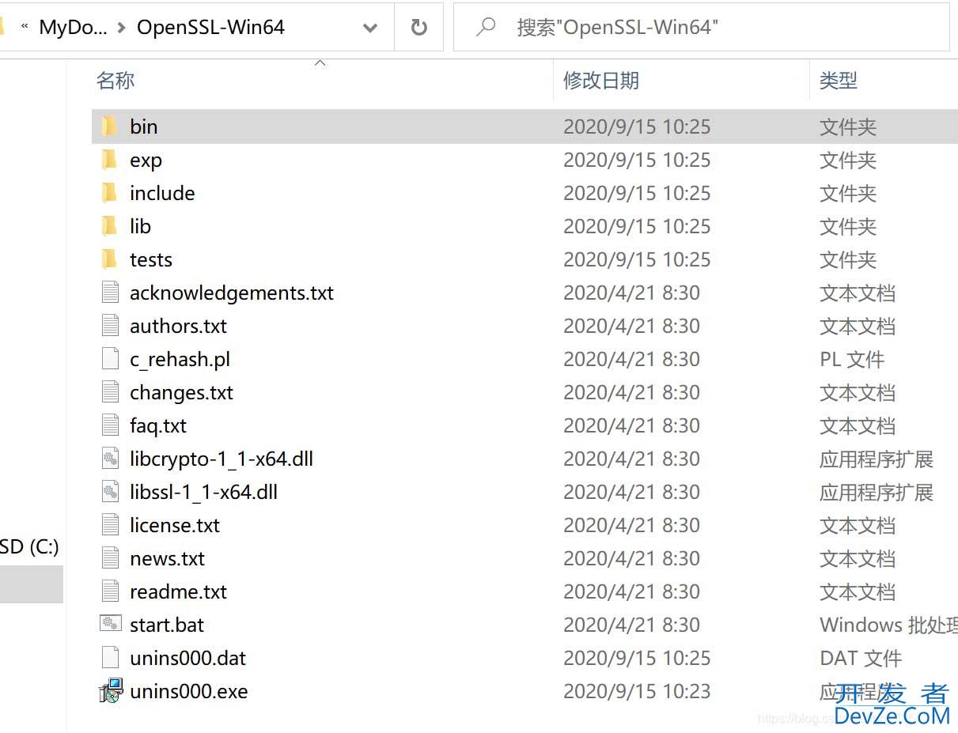
Task: Click the libssl-1_1-x64.dll file icon
Action: pyautogui.click(x=111, y=492)
